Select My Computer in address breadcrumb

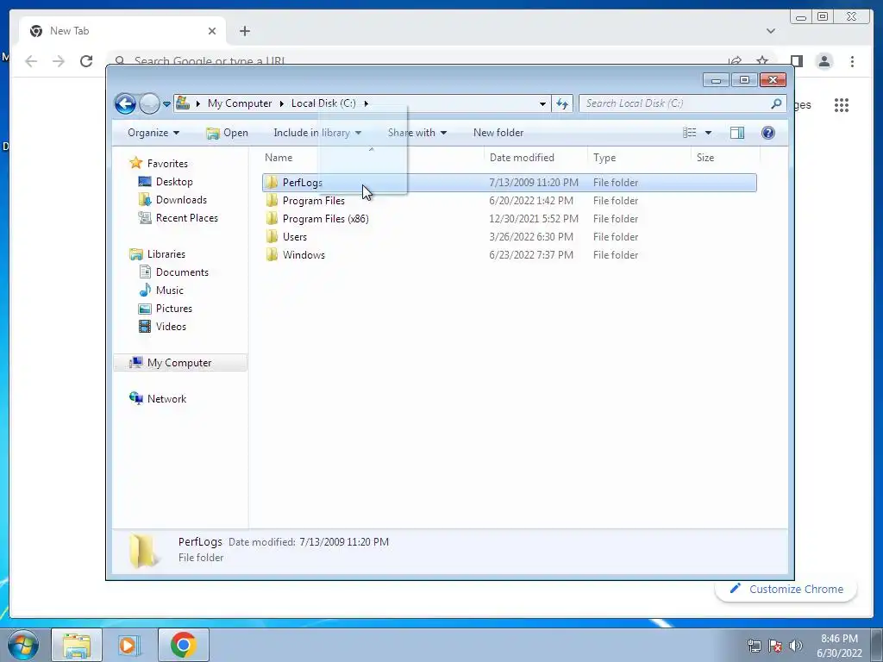tap(240, 103)
